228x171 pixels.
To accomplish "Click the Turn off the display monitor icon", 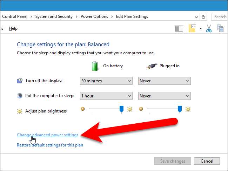I will [20, 81].
